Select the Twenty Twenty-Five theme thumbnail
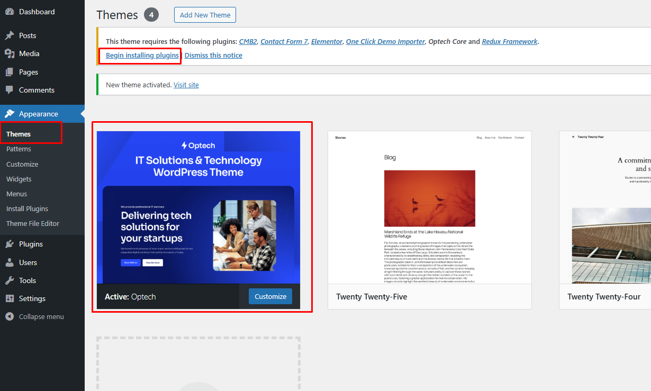Viewport: 651px width, 391px height. 429,207
